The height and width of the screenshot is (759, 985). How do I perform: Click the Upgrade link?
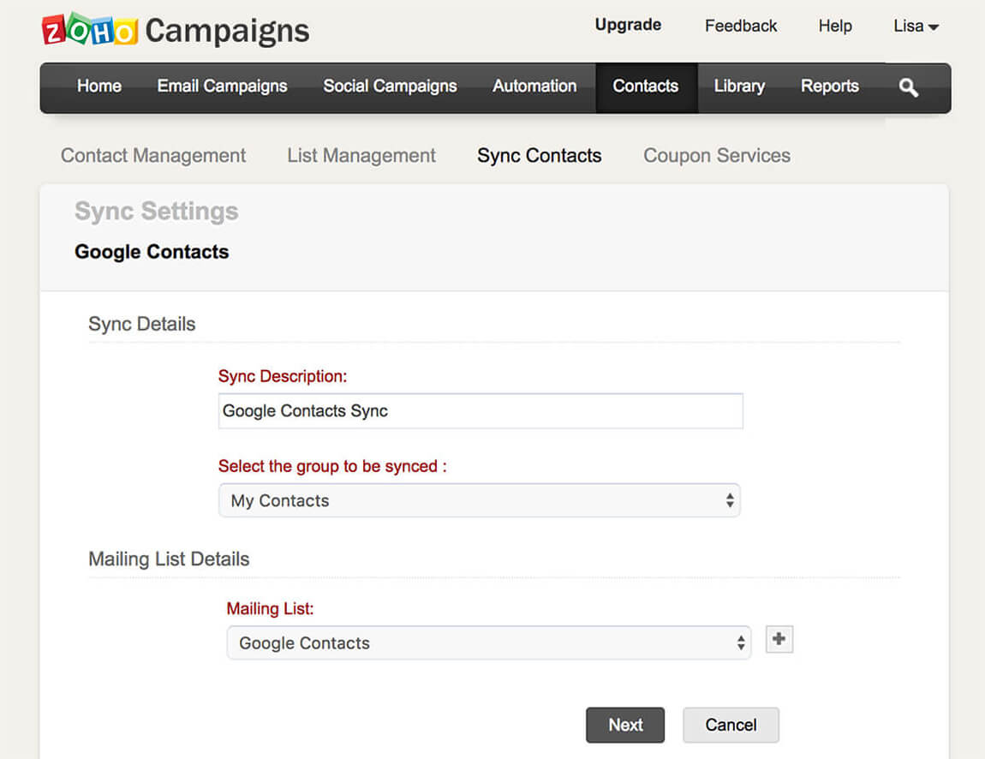pos(628,25)
